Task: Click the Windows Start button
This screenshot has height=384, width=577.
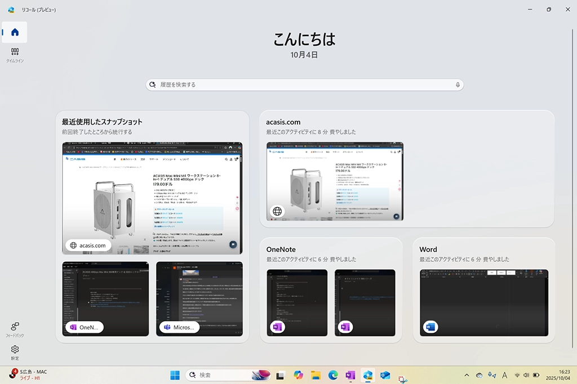Action: (175, 375)
